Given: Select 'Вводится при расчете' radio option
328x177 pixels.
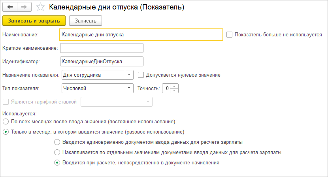Looking at the screenshot, I should [57, 162].
